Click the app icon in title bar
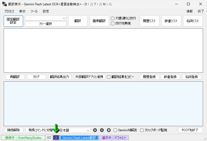Image resolution: width=207 pixels, height=141 pixels. point(4,4)
